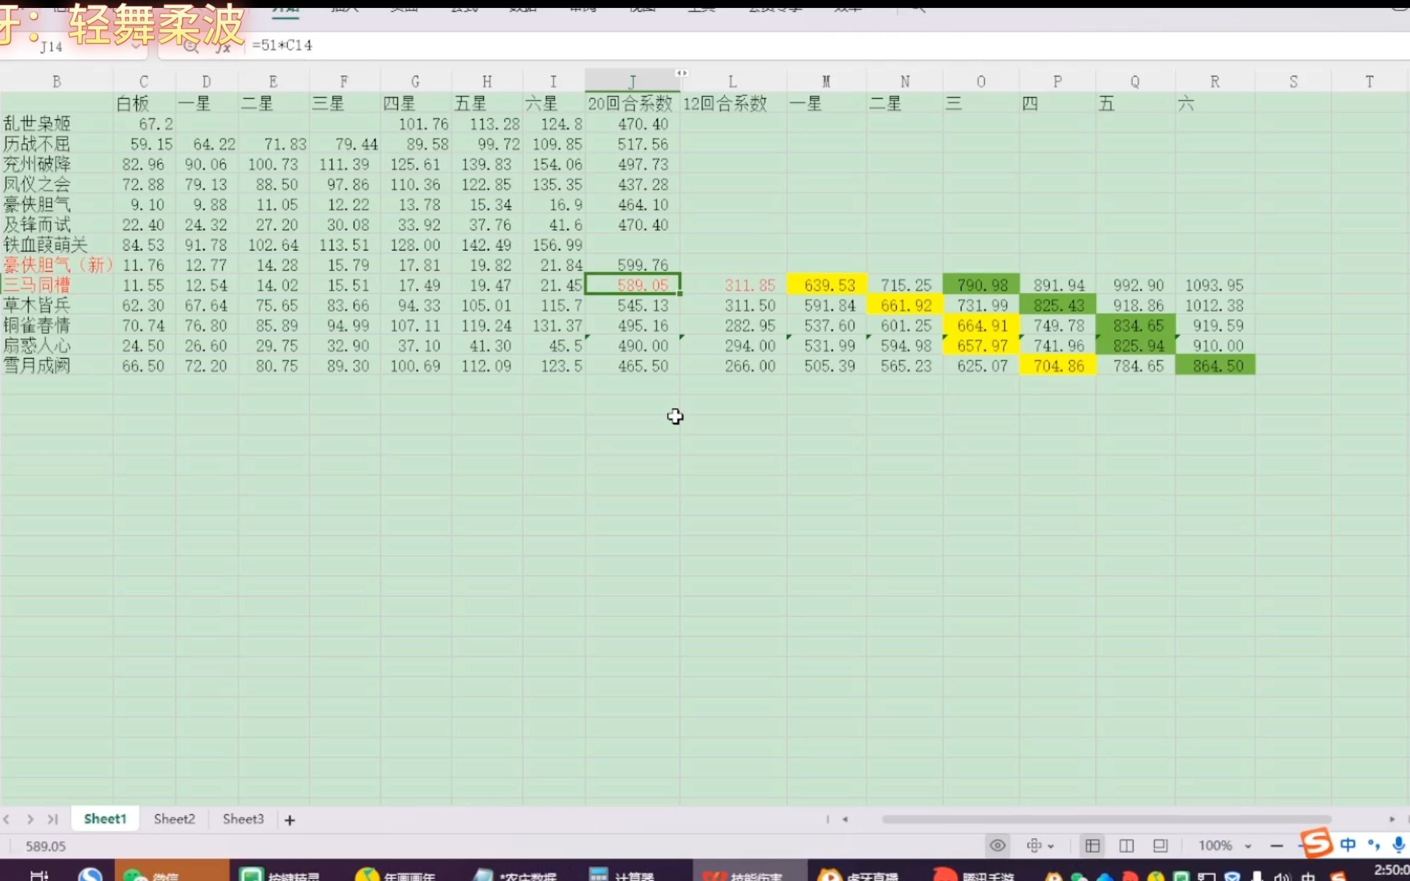This screenshot has width=1410, height=881.
Task: Select yellow highlighted cell 704.86
Action: [x=1057, y=365]
